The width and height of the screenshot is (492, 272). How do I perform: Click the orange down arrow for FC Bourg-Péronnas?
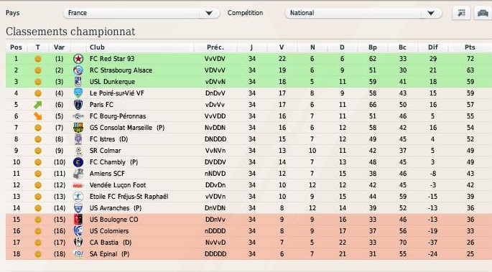tap(38, 116)
